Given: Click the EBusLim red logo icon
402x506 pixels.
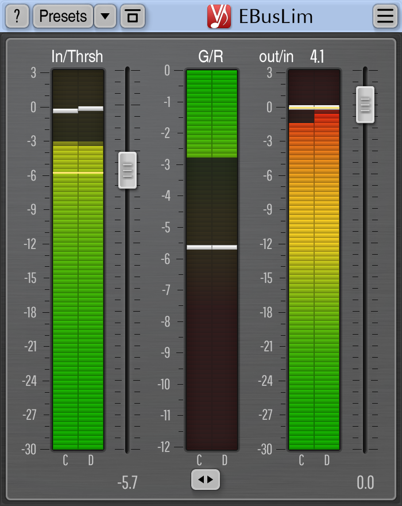Looking at the screenshot, I should [219, 16].
